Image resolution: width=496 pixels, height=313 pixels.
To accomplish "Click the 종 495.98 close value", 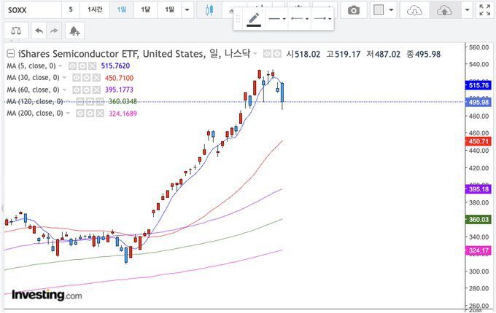I will (x=424, y=55).
